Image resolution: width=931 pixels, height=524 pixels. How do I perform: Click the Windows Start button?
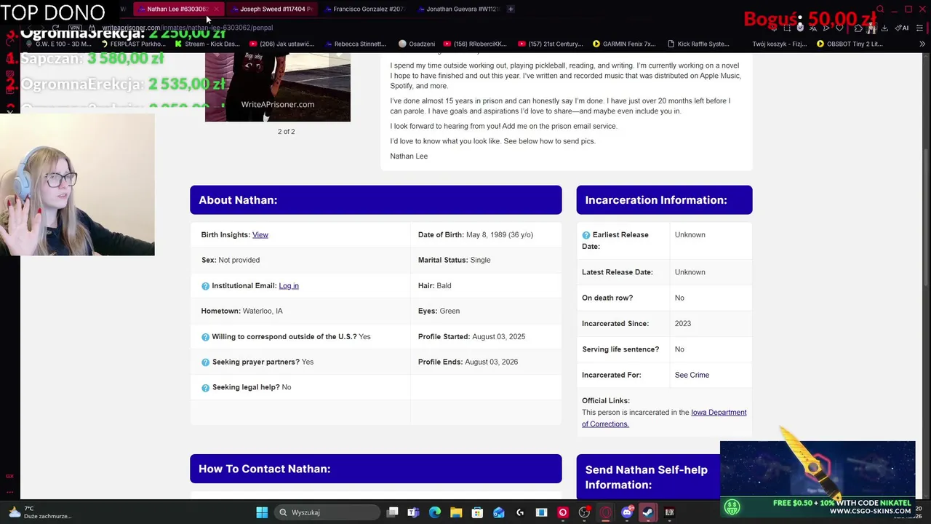click(262, 512)
